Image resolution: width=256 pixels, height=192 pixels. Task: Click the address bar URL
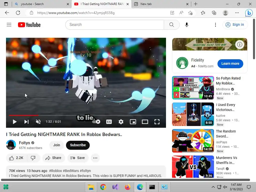click(x=76, y=13)
